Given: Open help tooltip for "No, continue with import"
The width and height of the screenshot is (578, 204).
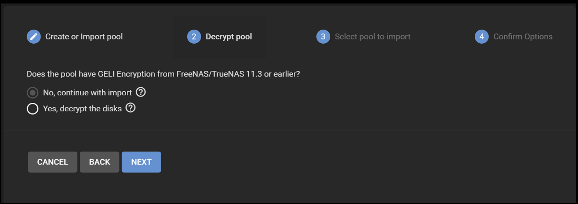Looking at the screenshot, I should click(141, 92).
